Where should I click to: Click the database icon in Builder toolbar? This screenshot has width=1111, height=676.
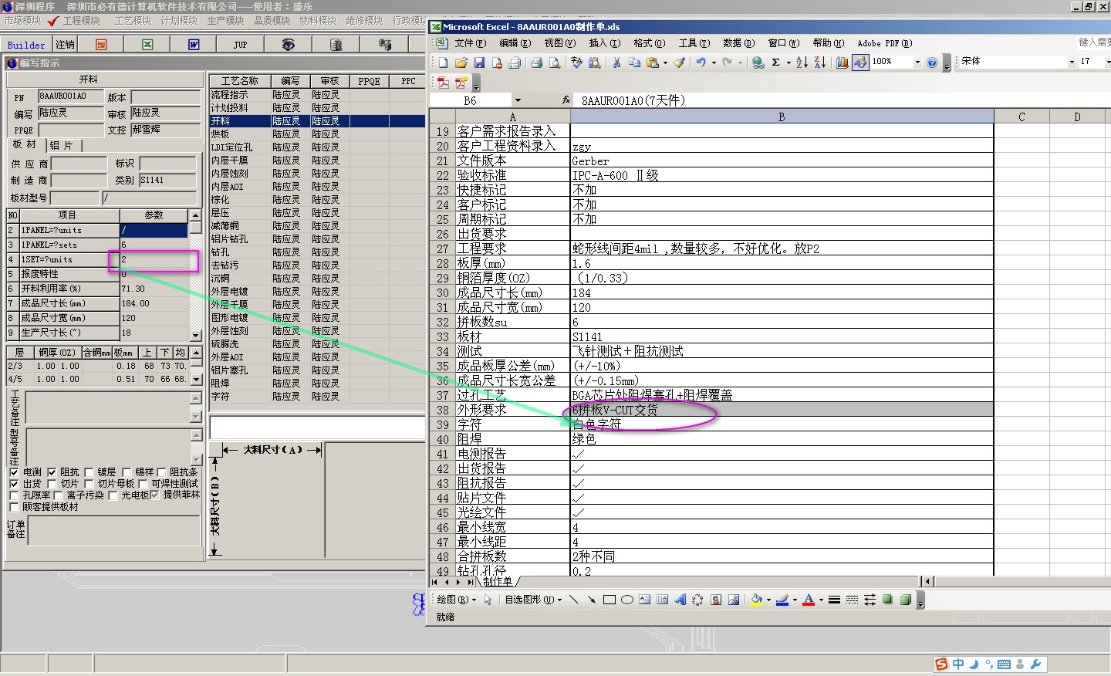coord(336,45)
